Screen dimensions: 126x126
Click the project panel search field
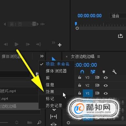tap(15, 74)
